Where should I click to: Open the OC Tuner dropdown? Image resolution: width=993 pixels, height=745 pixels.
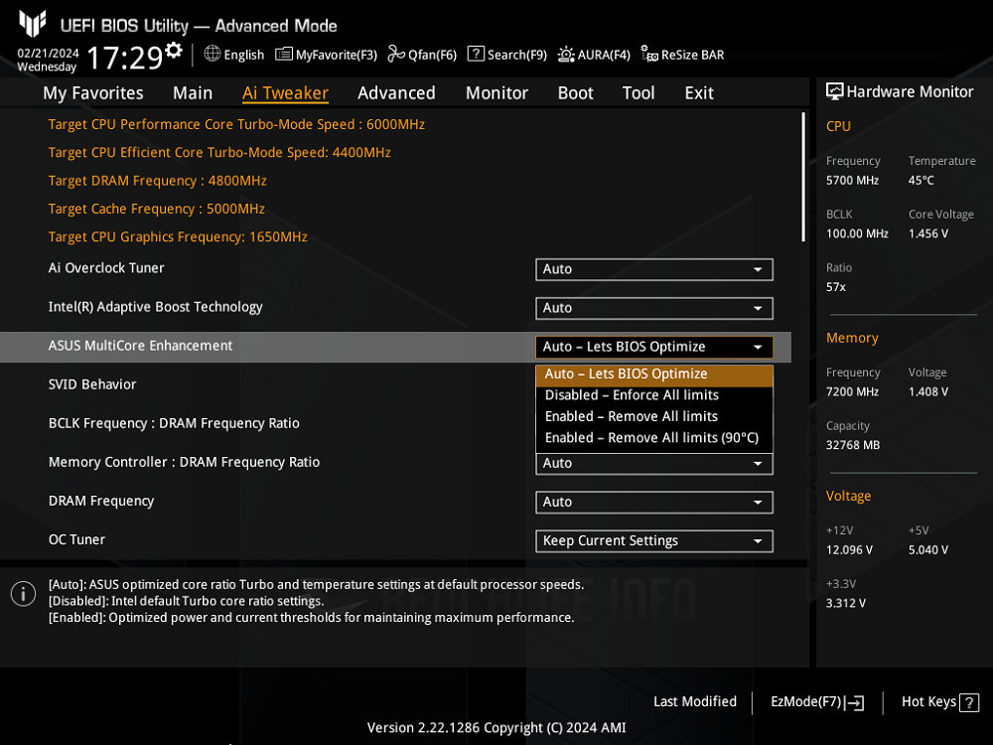point(653,540)
